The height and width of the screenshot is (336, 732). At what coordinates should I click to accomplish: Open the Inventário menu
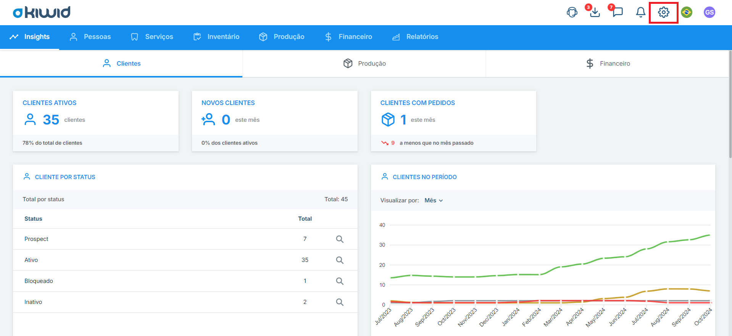(216, 37)
